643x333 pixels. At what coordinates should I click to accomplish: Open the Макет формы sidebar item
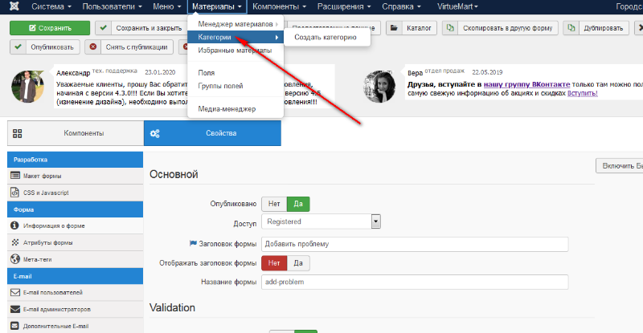pos(43,176)
